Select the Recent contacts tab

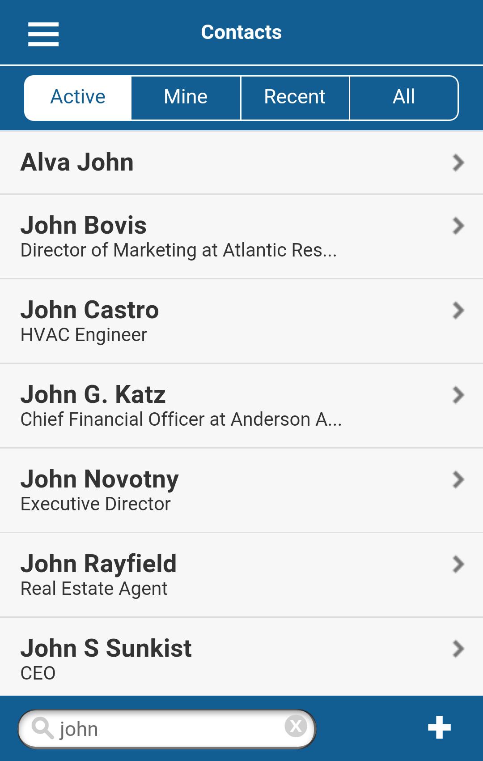coord(295,98)
